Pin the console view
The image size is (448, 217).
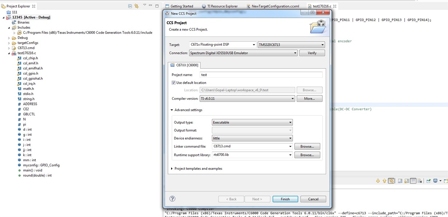(x=429, y=181)
